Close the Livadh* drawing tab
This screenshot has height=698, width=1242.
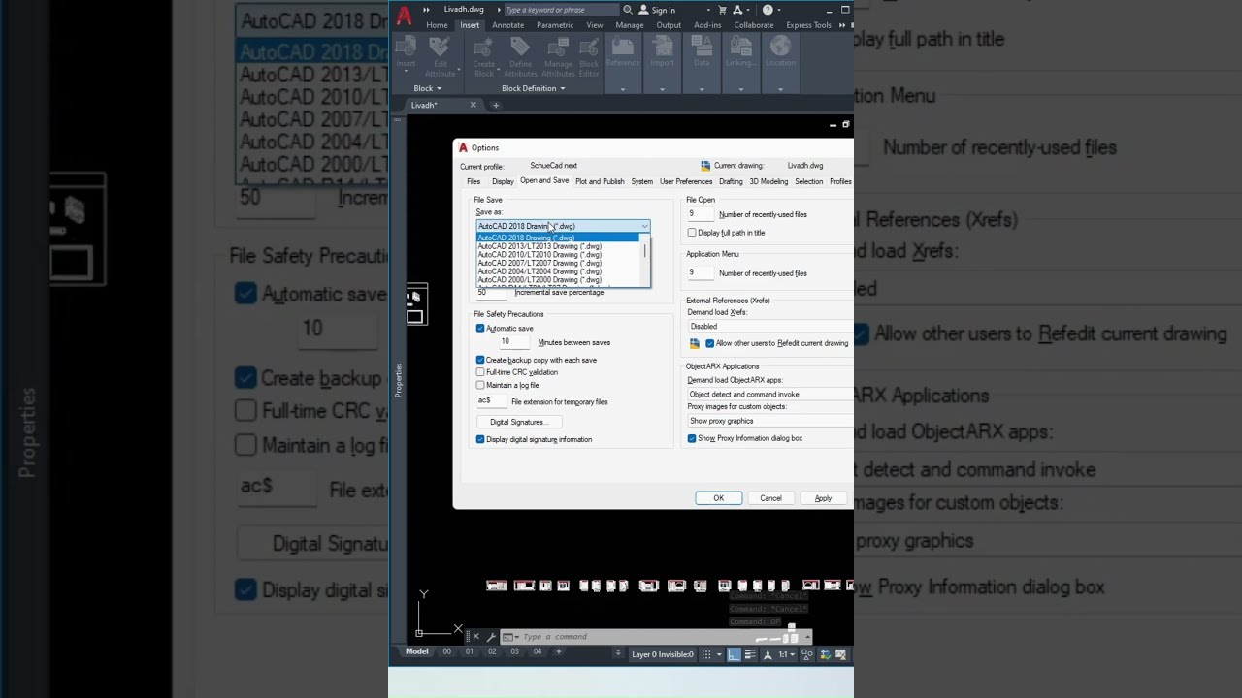(474, 105)
